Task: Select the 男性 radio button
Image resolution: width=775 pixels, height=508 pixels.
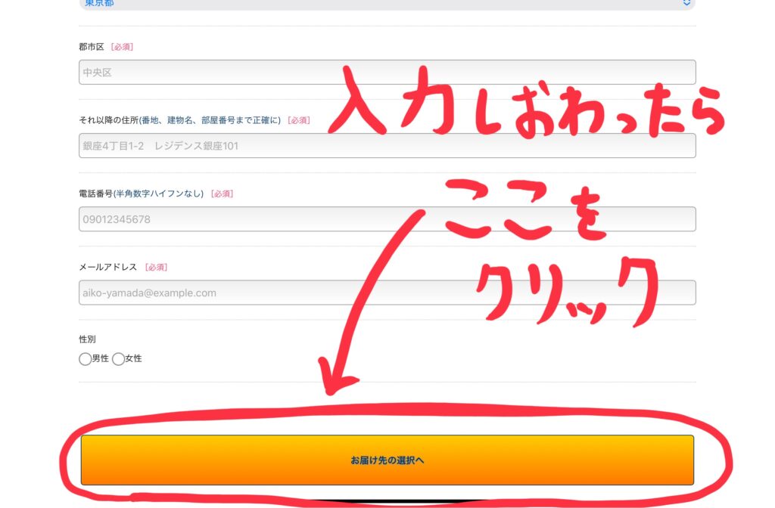Action: (85, 359)
